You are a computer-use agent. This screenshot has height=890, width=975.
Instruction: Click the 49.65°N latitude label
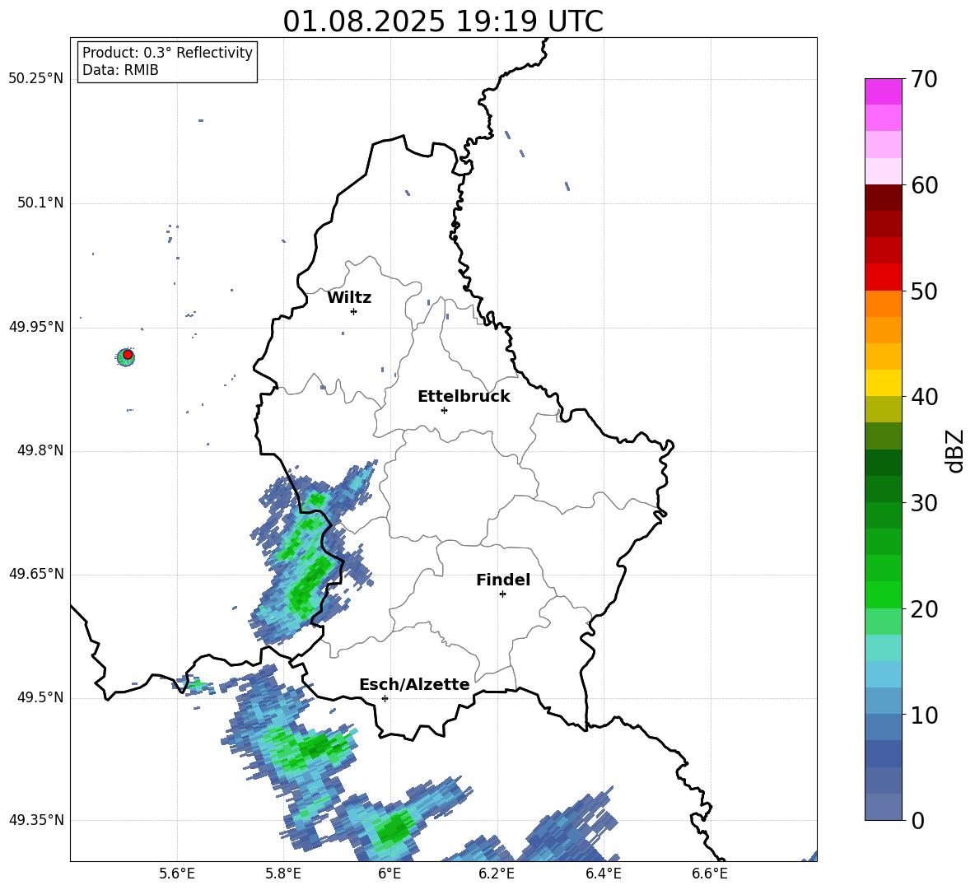pyautogui.click(x=36, y=574)
